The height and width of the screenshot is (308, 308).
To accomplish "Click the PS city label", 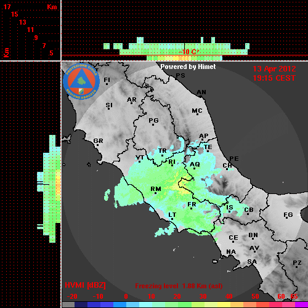I will tap(180, 76).
